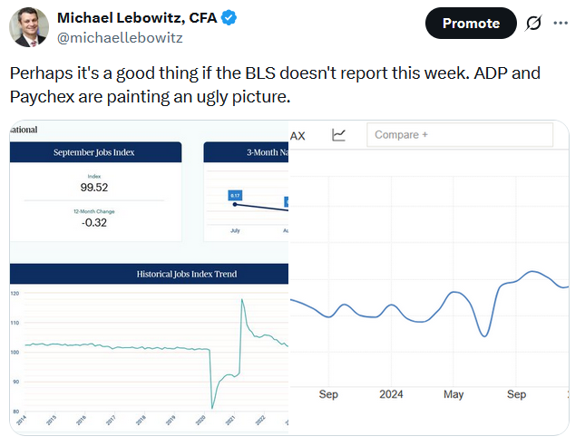
Task: Click into the Compare + field
Action: [460, 135]
